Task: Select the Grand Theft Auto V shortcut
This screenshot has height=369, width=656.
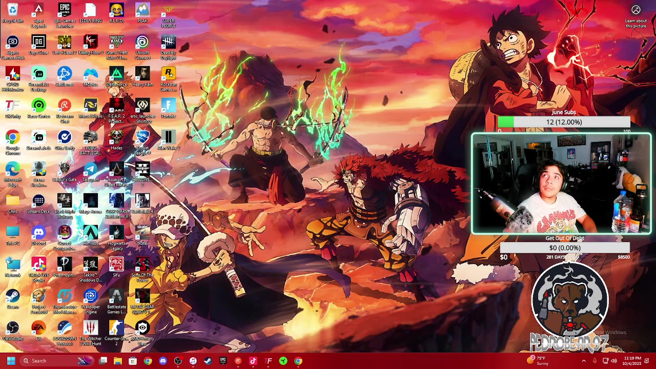Action: 117,47
